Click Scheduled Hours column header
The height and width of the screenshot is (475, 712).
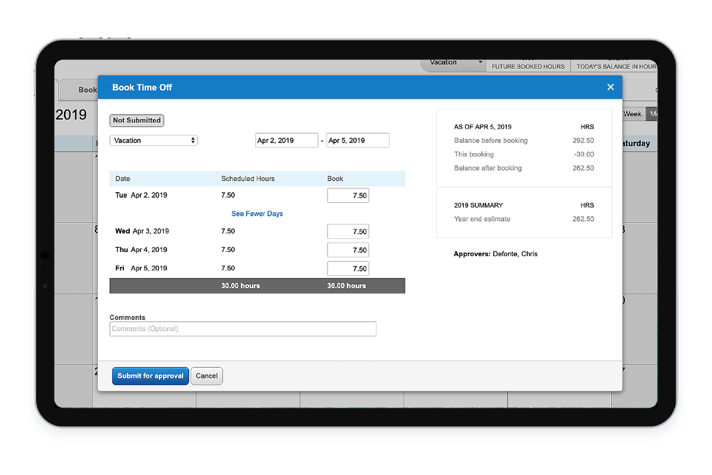click(248, 178)
